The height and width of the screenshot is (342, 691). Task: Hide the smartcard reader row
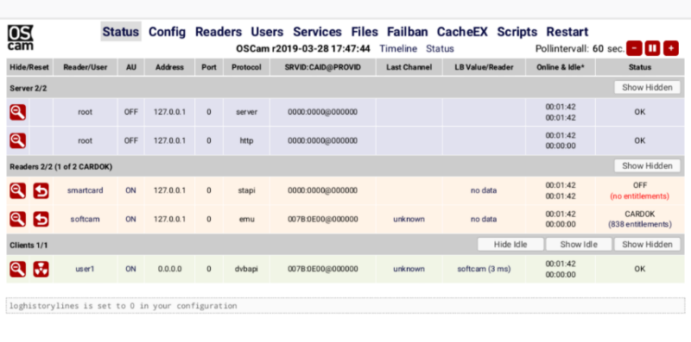pyautogui.click(x=17, y=190)
